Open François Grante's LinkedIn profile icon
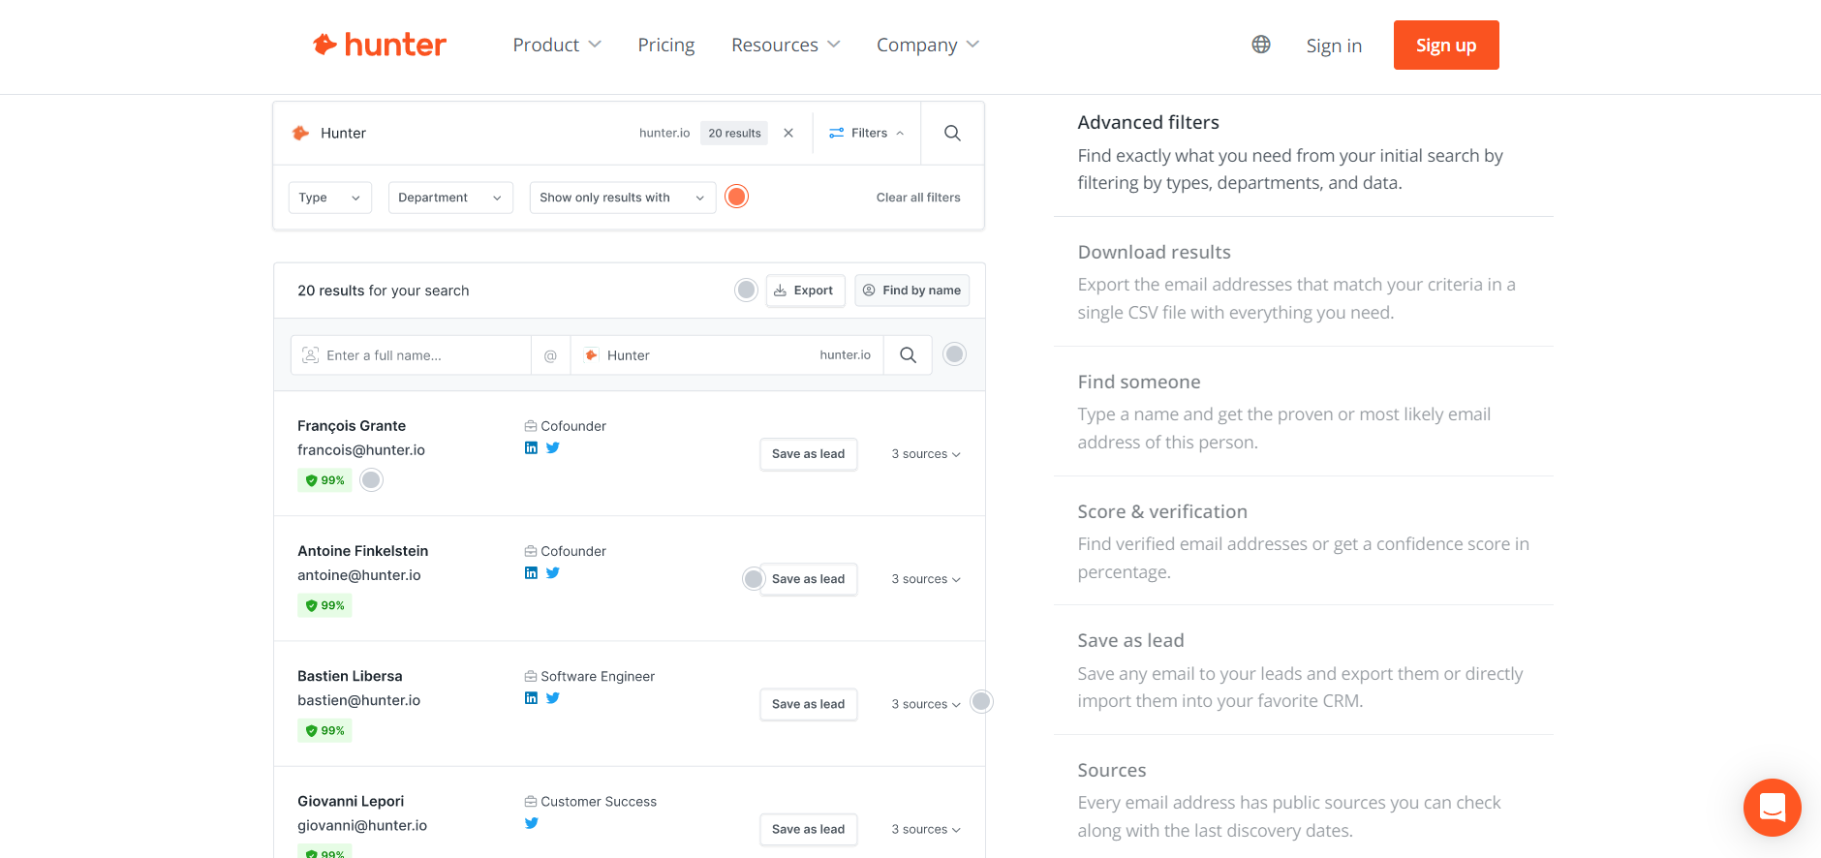Screen dimensions: 1821x858 coord(531,447)
